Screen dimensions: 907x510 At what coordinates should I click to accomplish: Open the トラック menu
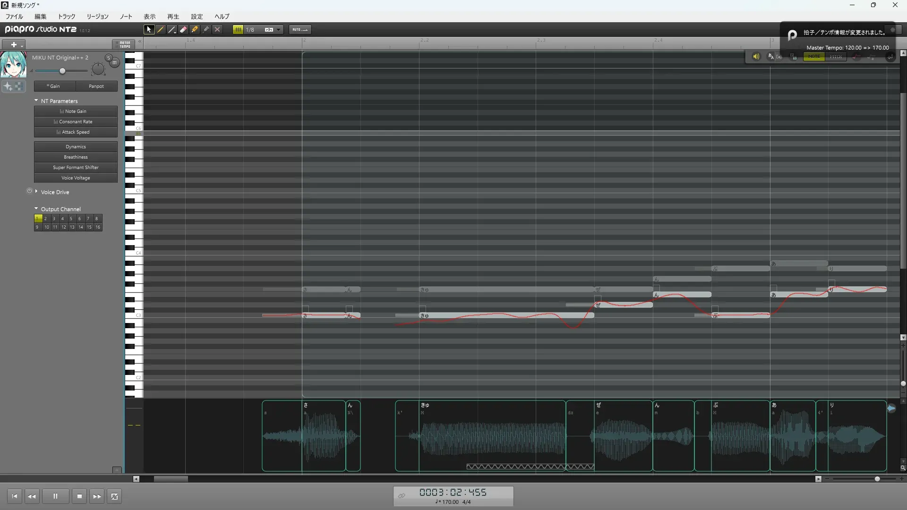(67, 17)
